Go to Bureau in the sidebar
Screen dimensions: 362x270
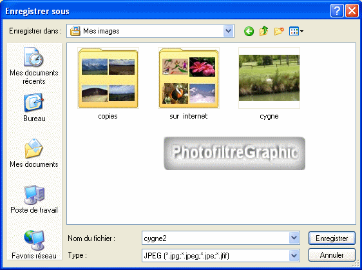(x=34, y=108)
